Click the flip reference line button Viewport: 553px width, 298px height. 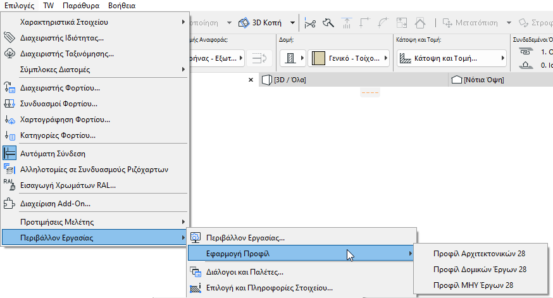pos(259,58)
